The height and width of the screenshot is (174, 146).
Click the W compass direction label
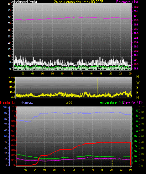coord(138,82)
